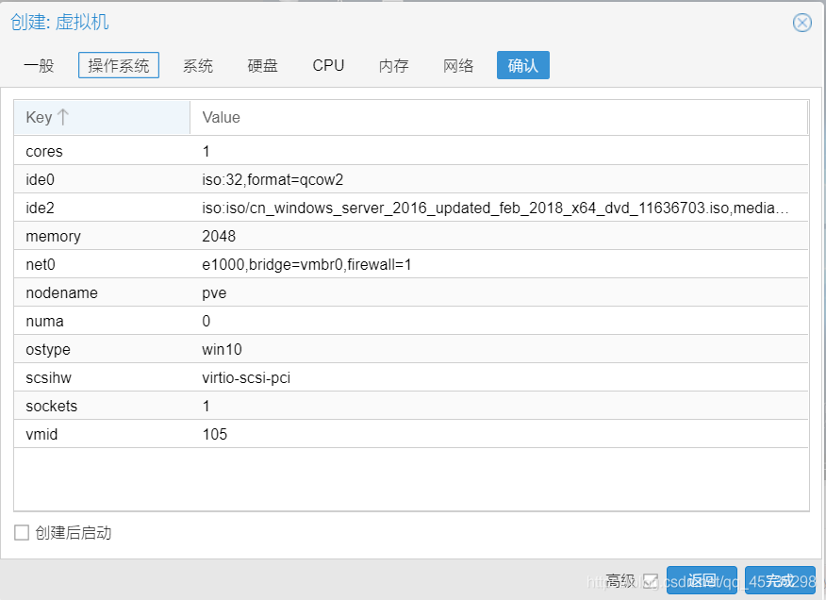Select the vmid row key
The width and height of the screenshot is (826, 600).
(x=41, y=435)
